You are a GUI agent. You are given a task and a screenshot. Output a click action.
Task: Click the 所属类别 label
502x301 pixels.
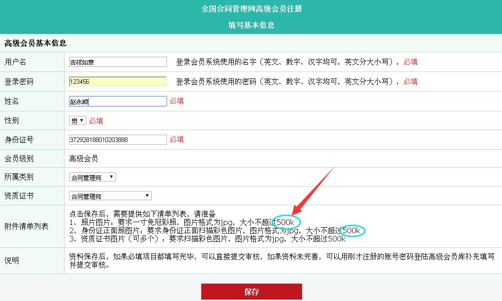pyautogui.click(x=19, y=177)
